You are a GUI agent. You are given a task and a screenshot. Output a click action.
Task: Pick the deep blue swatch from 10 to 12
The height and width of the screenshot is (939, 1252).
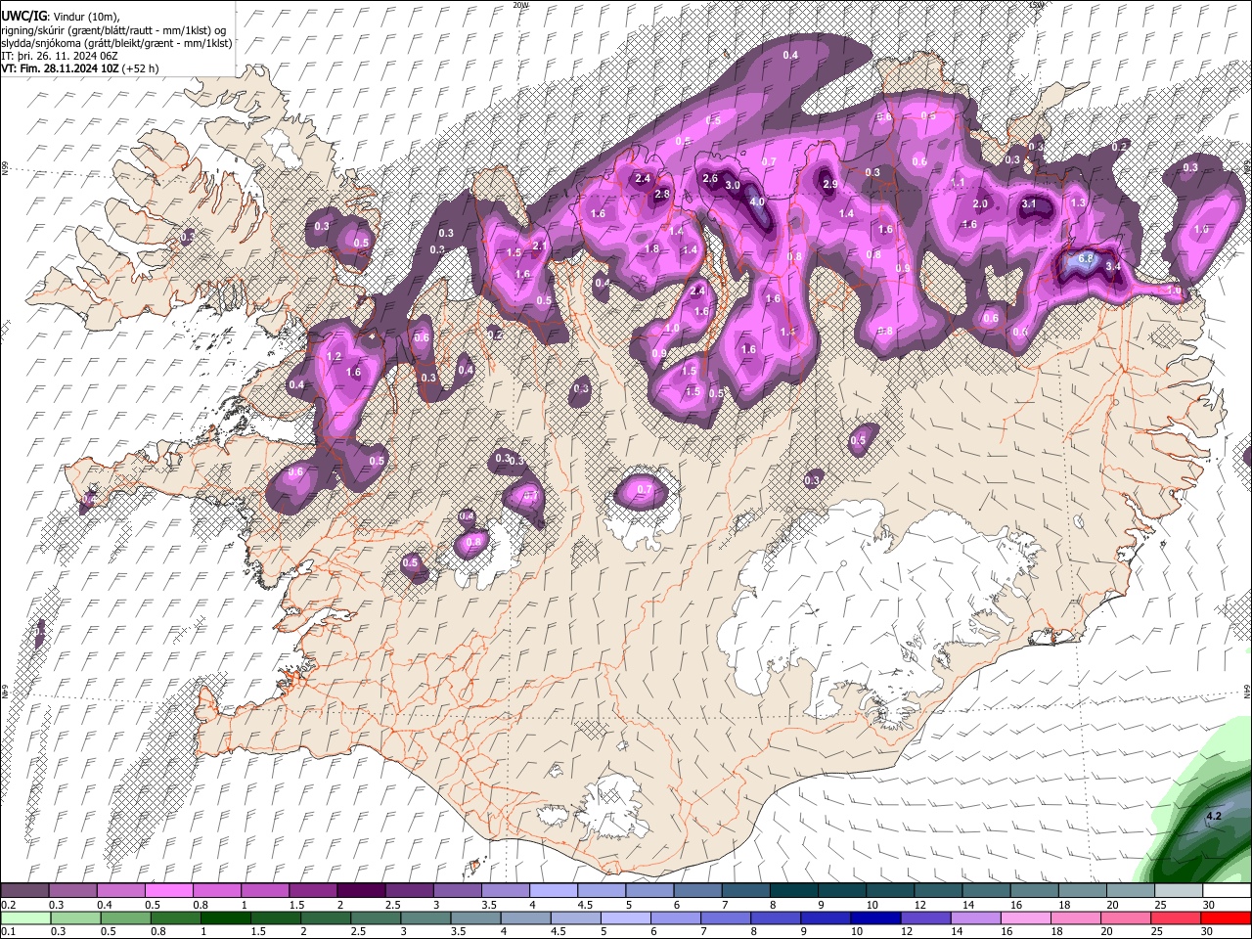click(876, 917)
